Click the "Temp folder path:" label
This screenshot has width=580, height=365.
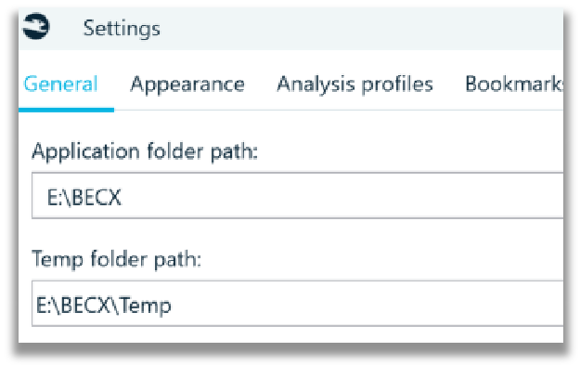point(117,259)
